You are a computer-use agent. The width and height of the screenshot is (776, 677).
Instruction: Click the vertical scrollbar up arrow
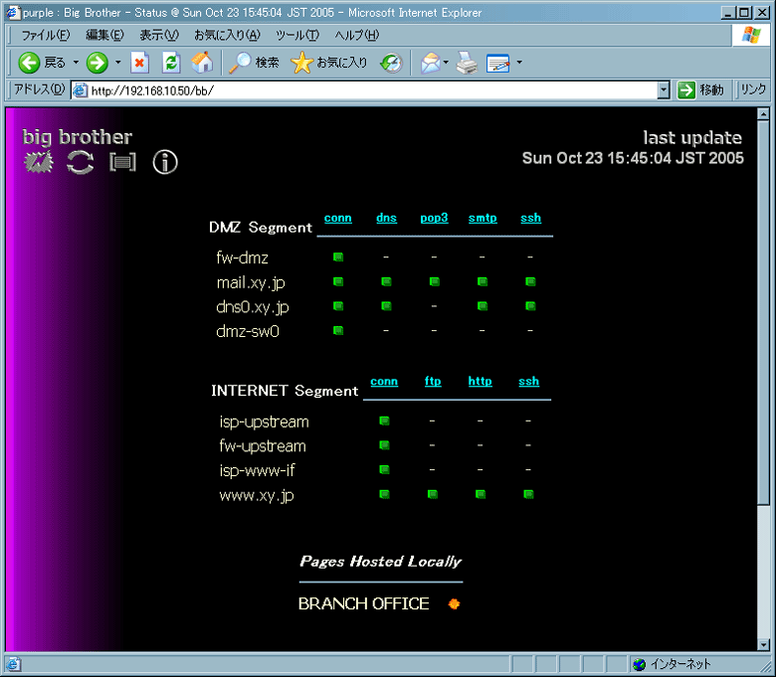coord(764,114)
